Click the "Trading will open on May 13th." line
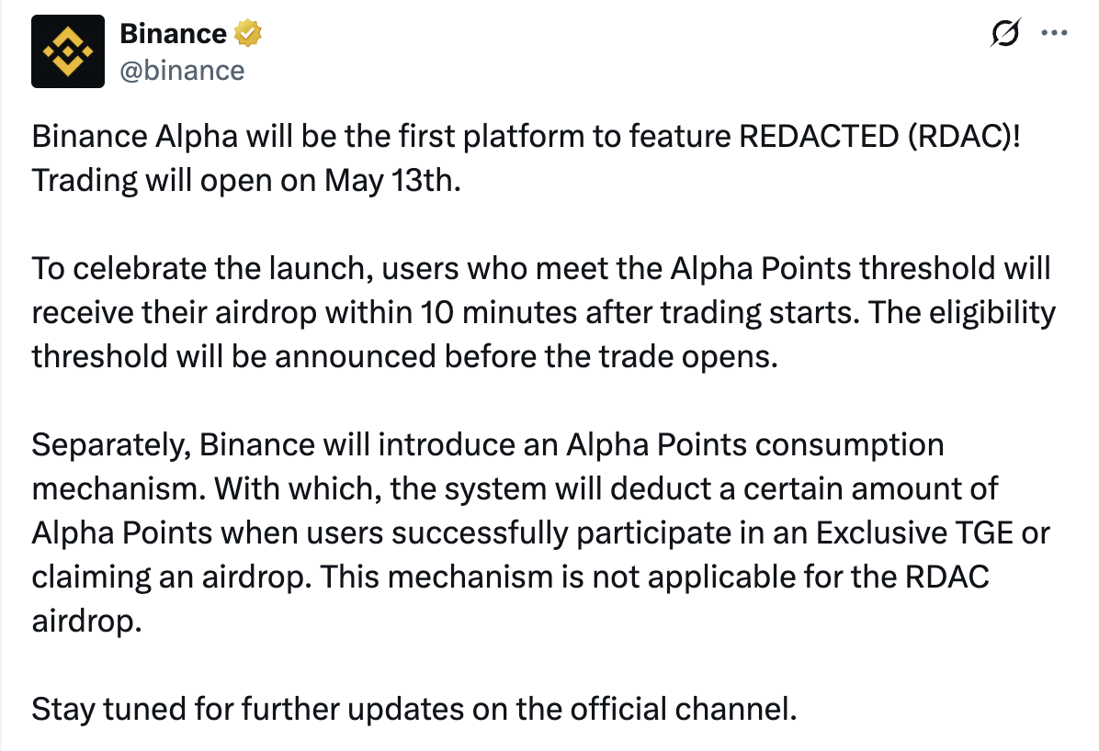The height and width of the screenshot is (751, 1099). coord(246,181)
